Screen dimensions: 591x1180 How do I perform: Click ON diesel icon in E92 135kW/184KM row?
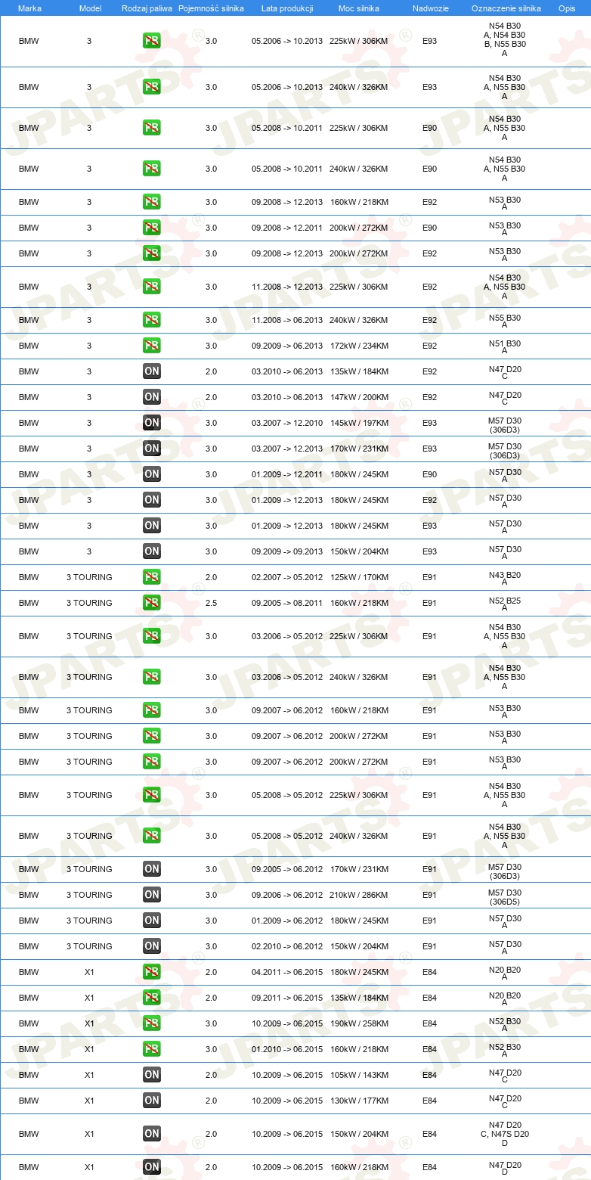point(151,371)
